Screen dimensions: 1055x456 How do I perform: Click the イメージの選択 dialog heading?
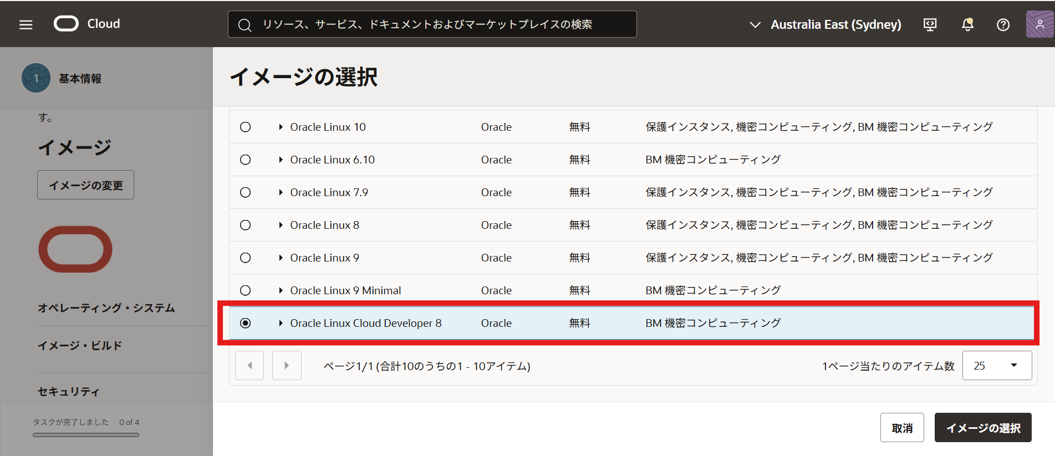tap(303, 77)
